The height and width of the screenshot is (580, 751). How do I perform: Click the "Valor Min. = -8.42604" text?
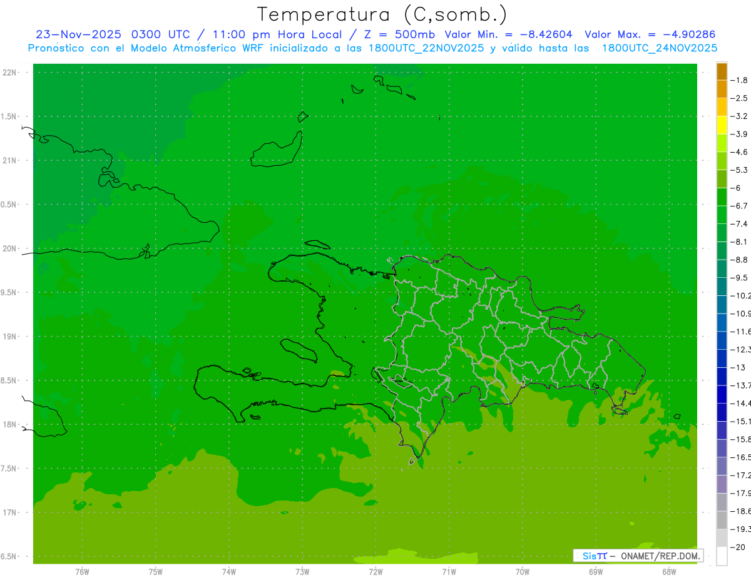508,34
